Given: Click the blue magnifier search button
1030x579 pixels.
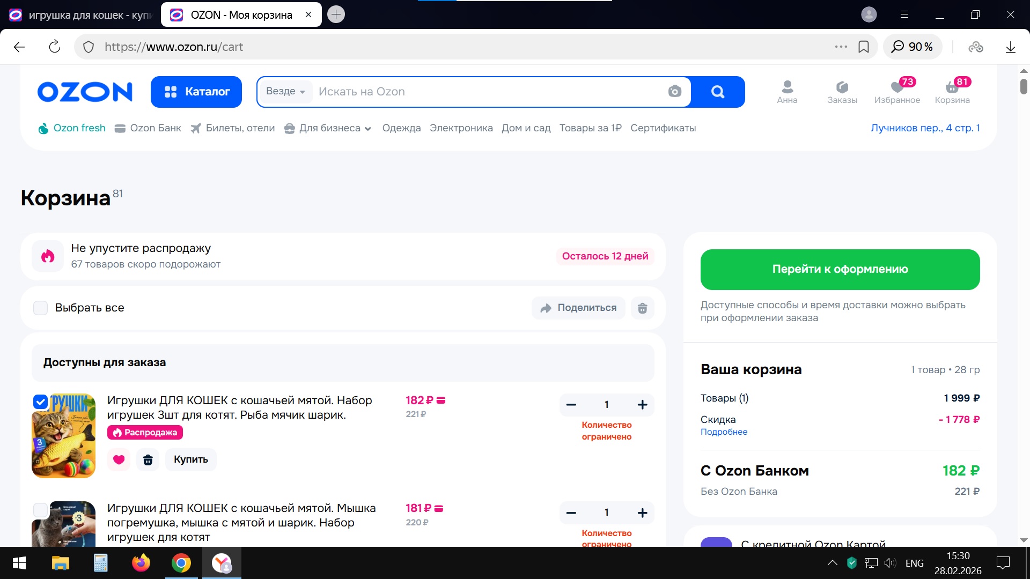Looking at the screenshot, I should (x=718, y=92).
